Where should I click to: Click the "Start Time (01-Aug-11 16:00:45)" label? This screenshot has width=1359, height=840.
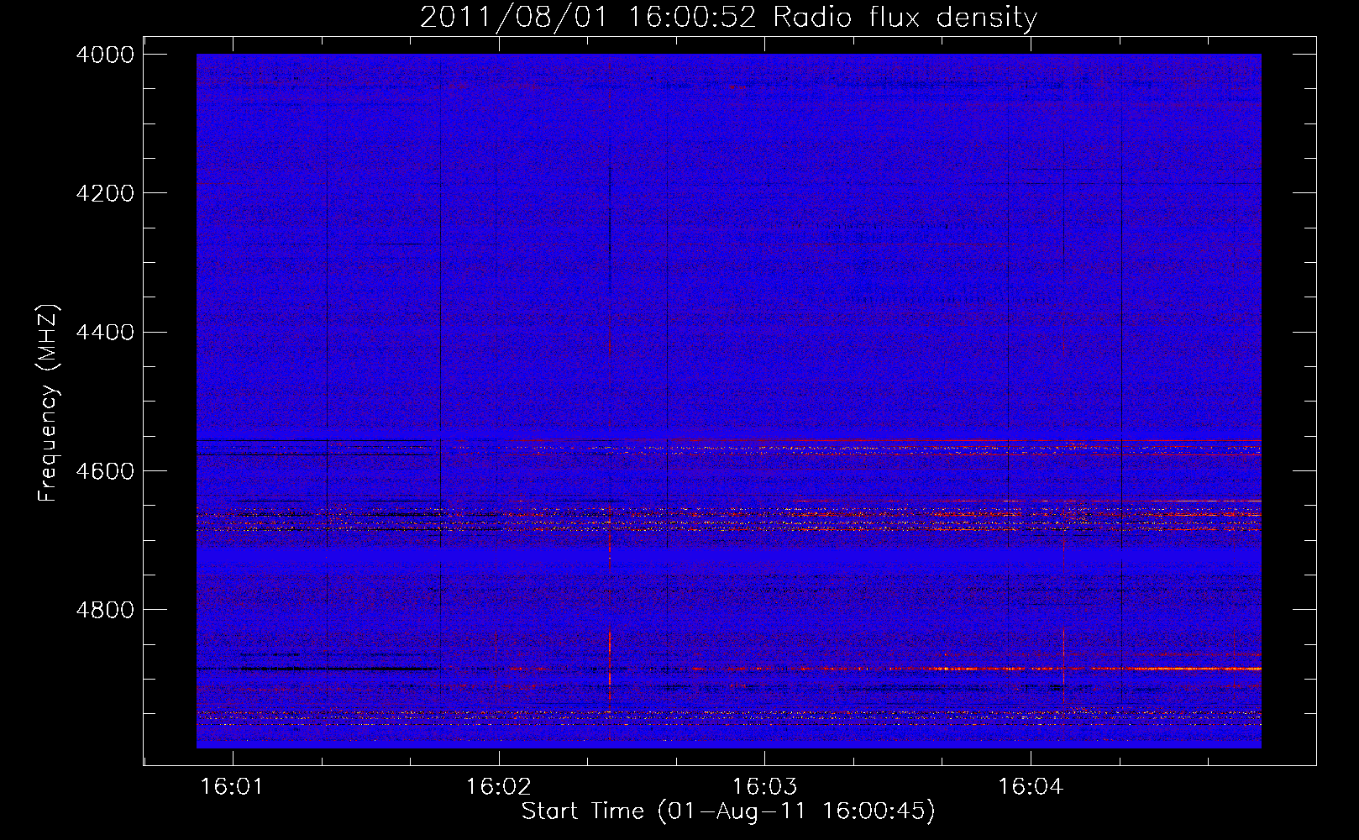click(x=728, y=811)
